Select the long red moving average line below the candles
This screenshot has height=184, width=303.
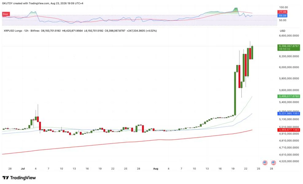pos(127,142)
